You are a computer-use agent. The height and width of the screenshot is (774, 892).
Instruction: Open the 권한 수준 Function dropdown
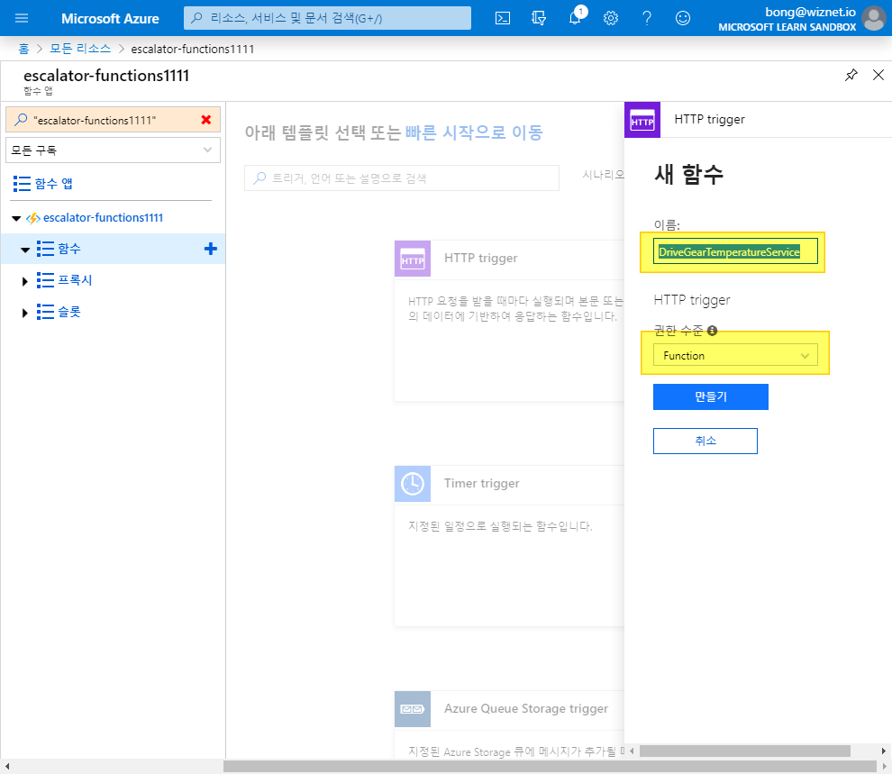click(x=735, y=355)
